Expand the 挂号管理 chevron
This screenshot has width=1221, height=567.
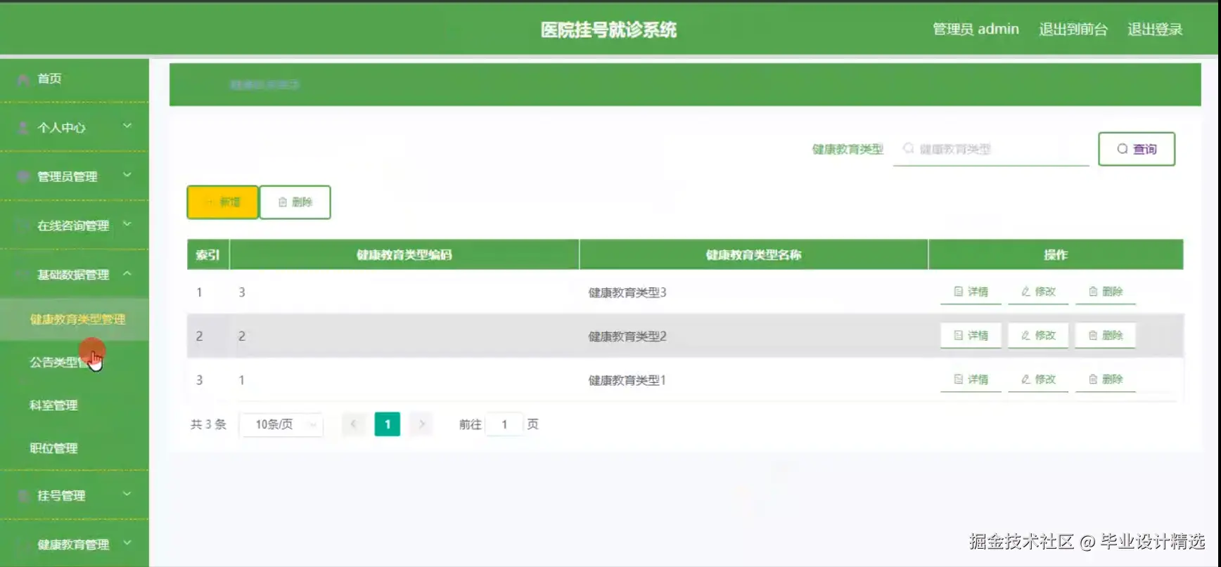[x=127, y=494]
